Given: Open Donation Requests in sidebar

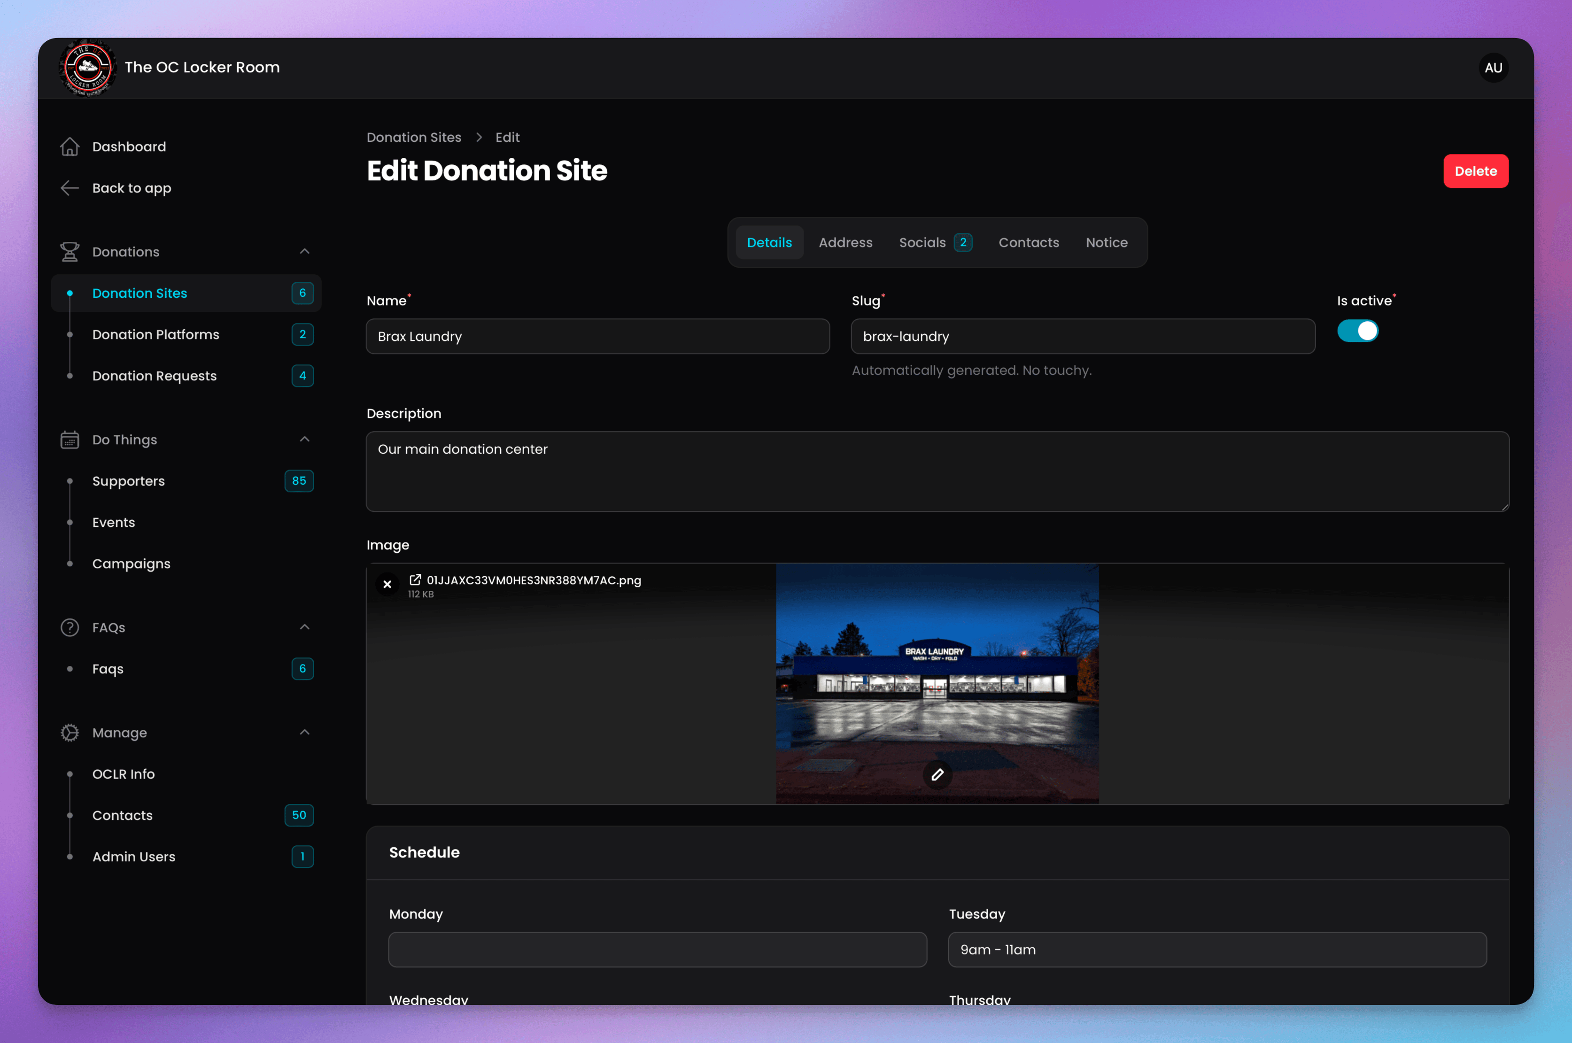Looking at the screenshot, I should click(186, 376).
